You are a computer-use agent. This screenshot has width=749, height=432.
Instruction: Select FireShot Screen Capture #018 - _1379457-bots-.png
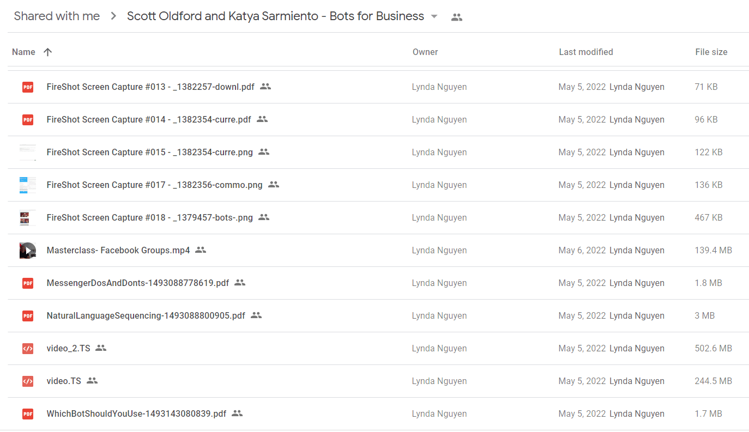point(150,217)
